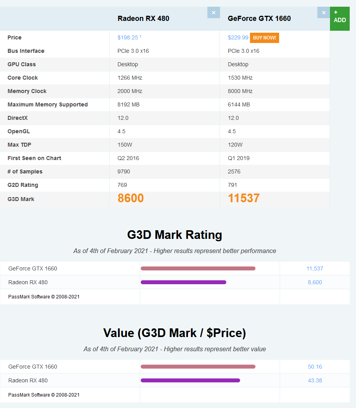Click the 2000 MHz memory clock value
Image resolution: width=356 pixels, height=408 pixels.
(130, 91)
